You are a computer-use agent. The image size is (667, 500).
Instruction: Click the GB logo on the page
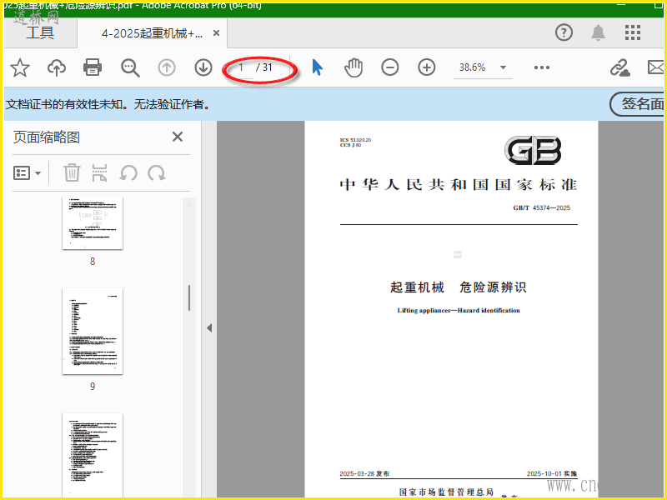tap(533, 150)
